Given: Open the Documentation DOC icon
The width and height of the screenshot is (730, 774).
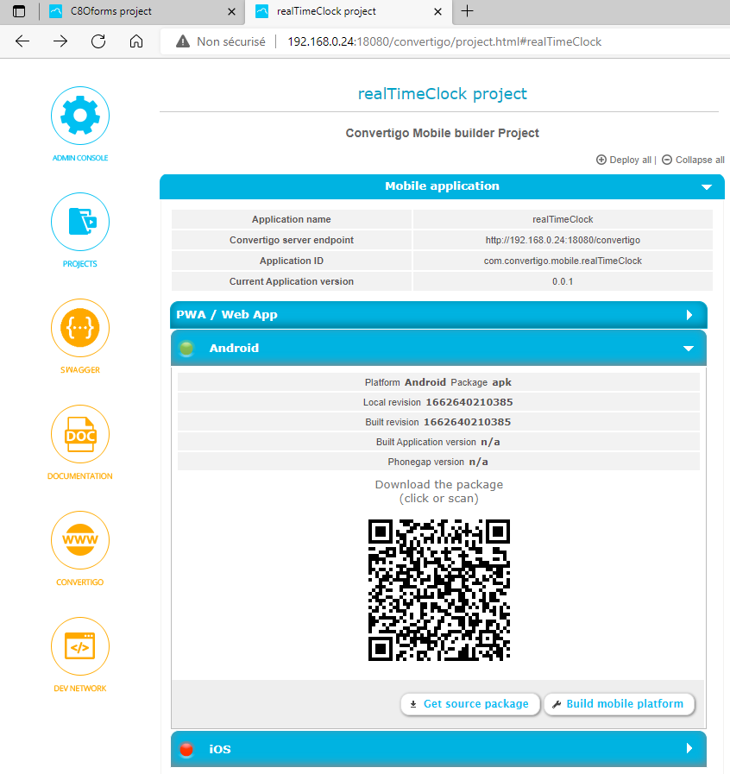Looking at the screenshot, I should 80,434.
